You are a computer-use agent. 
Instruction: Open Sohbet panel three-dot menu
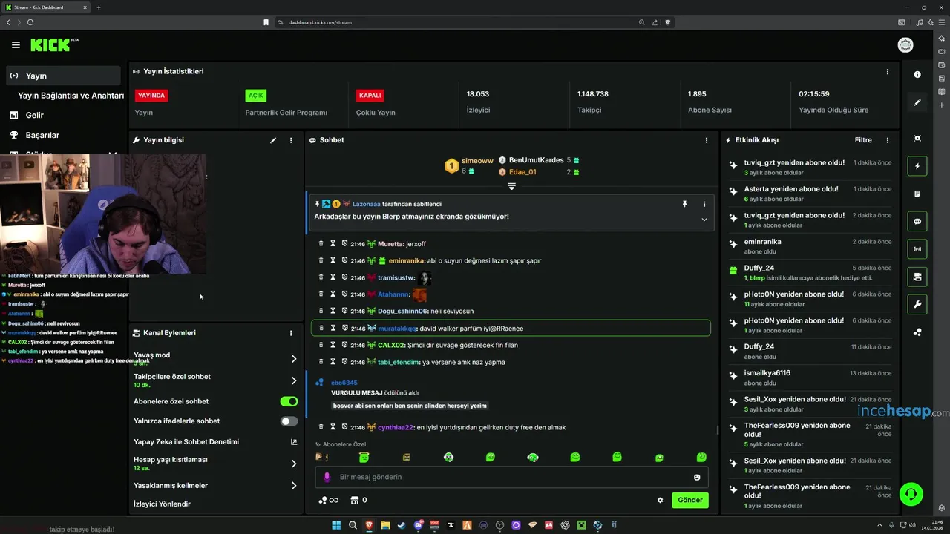click(707, 140)
